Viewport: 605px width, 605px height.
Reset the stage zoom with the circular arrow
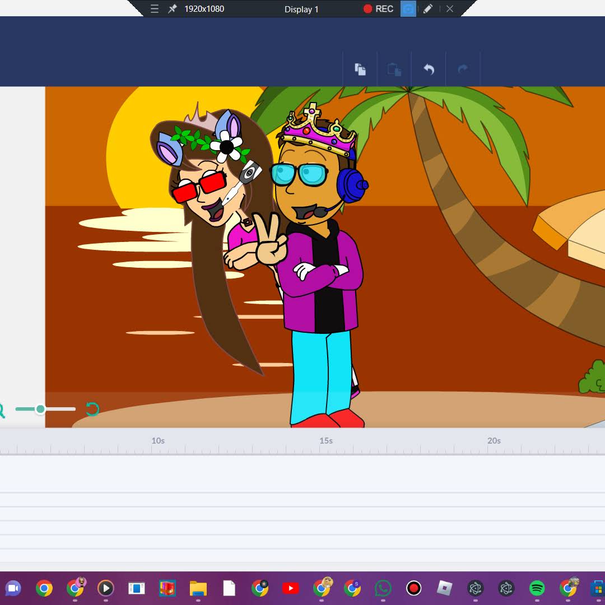point(92,409)
